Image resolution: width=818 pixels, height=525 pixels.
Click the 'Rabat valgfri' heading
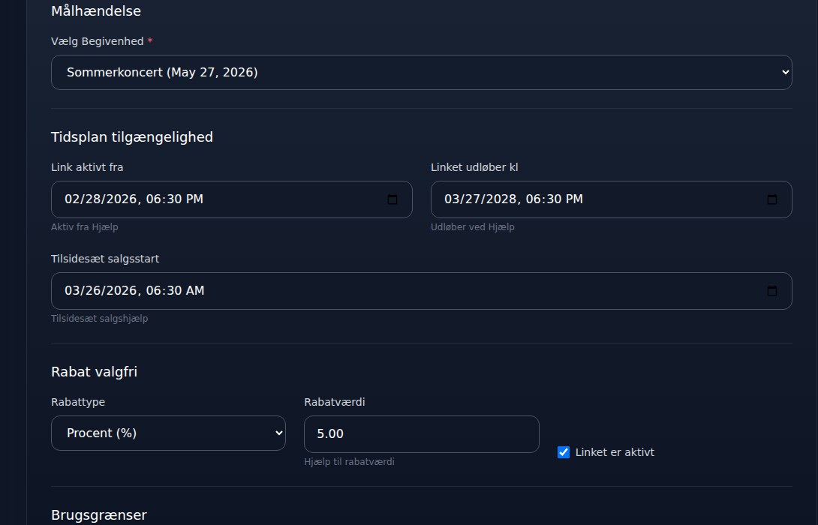pos(95,372)
